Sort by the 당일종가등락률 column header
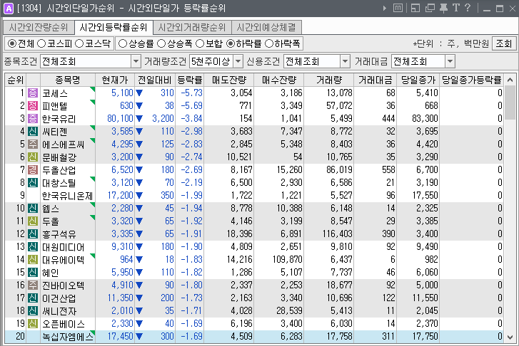The height and width of the screenshot is (346, 519). coord(471,80)
